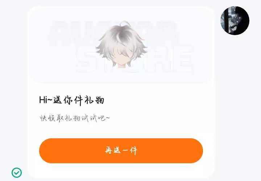Viewport: 261px width, 181px height.
Task: Tap the tick mark inside the green circle
Action: (x=16, y=173)
